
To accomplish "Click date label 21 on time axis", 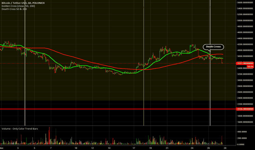I will [167, 148].
